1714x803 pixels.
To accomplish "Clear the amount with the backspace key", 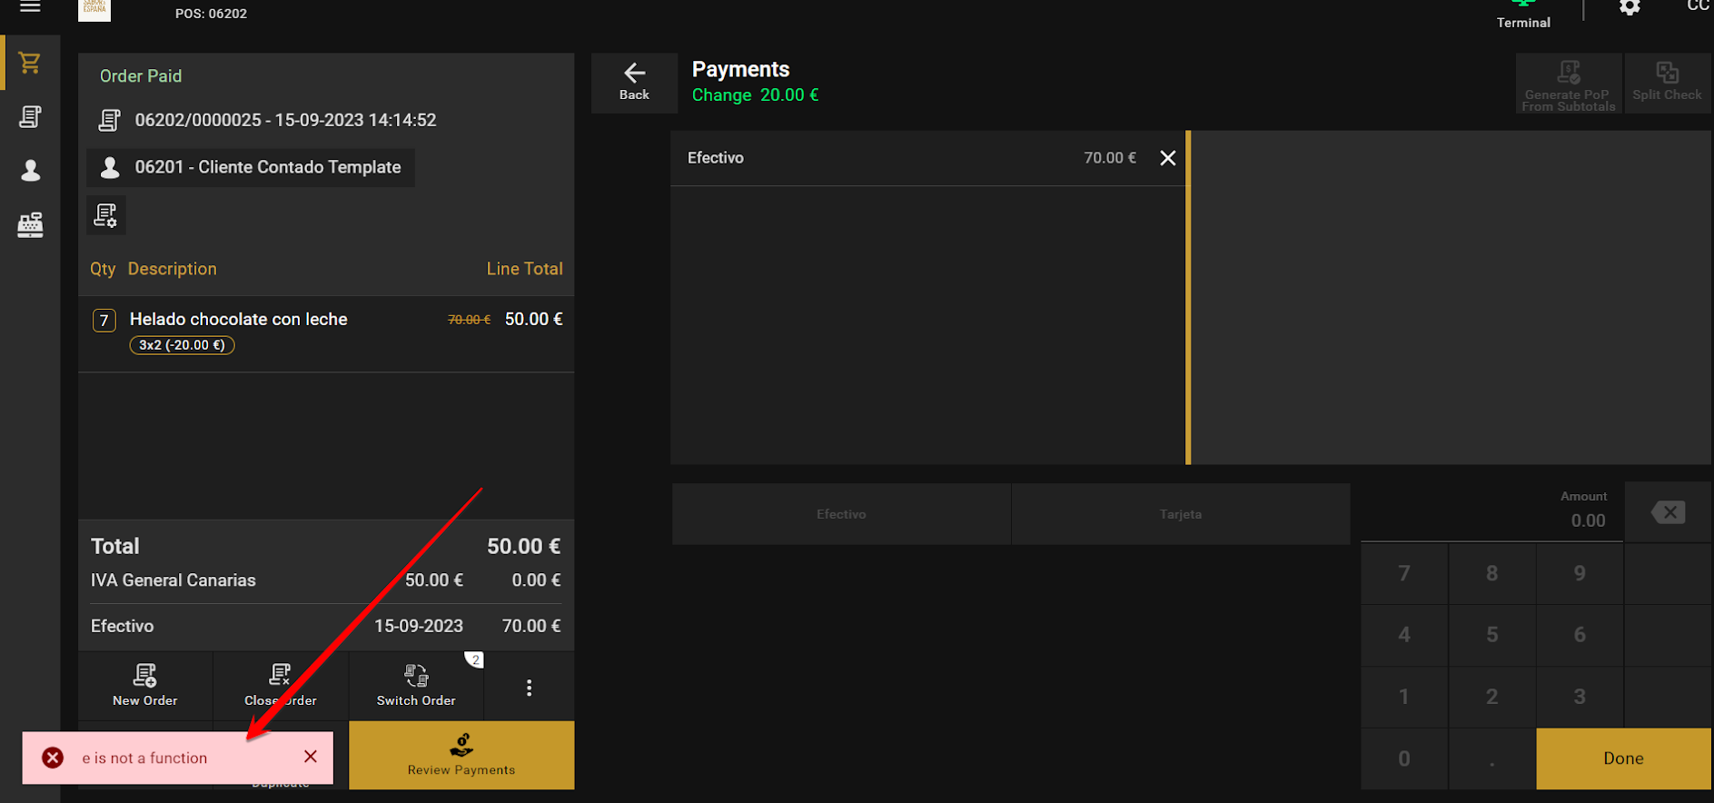I will tap(1668, 512).
